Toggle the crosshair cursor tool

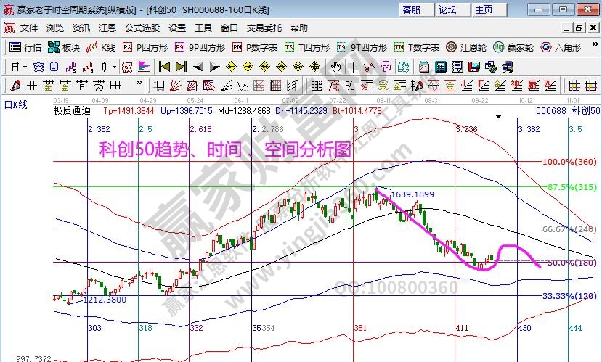point(353,67)
